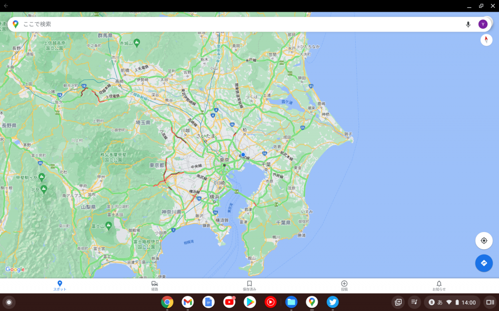Image resolution: width=499 pixels, height=311 pixels.
Task: Open media controls tray icon
Action: [414, 302]
